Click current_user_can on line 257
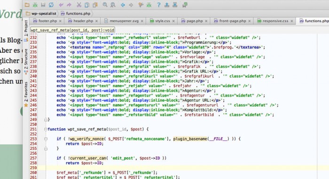The image size is (329, 179). 88,158
